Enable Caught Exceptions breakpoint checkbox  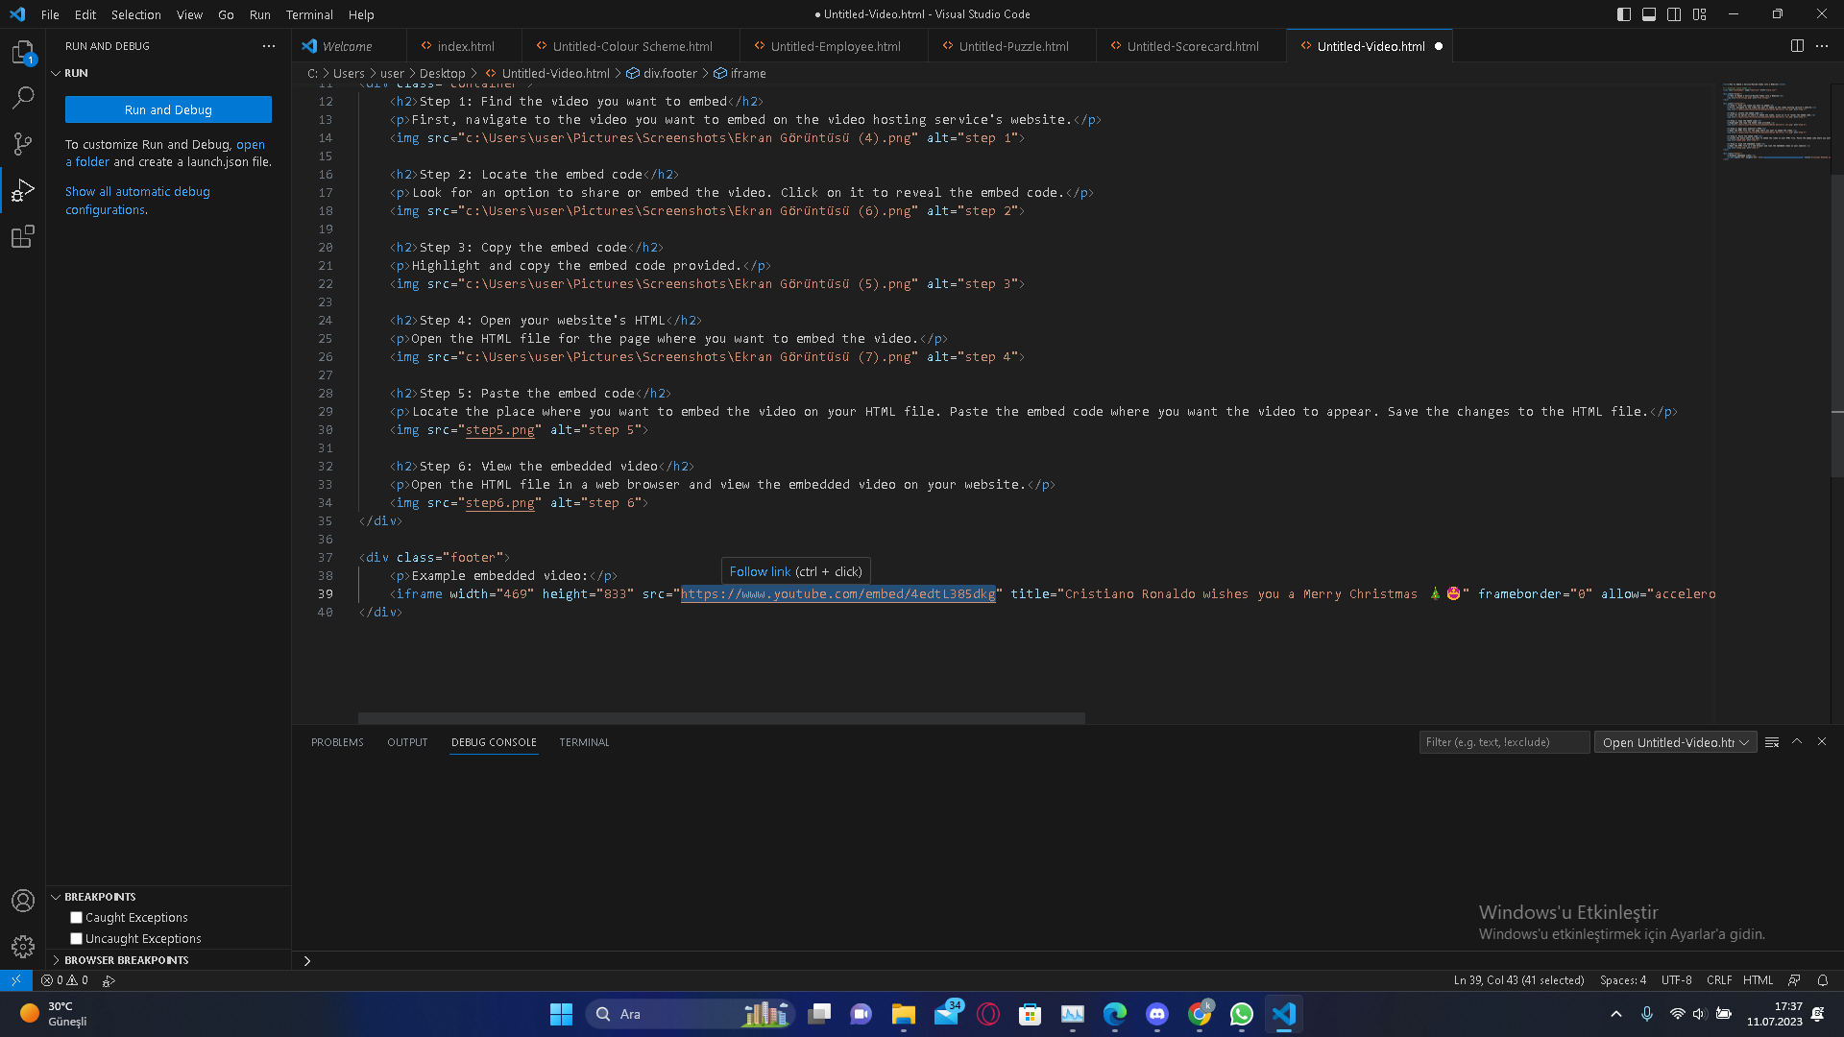click(x=77, y=918)
